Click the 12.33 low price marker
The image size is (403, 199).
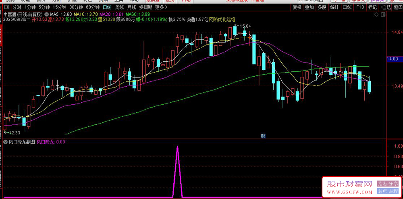[x=15, y=133]
